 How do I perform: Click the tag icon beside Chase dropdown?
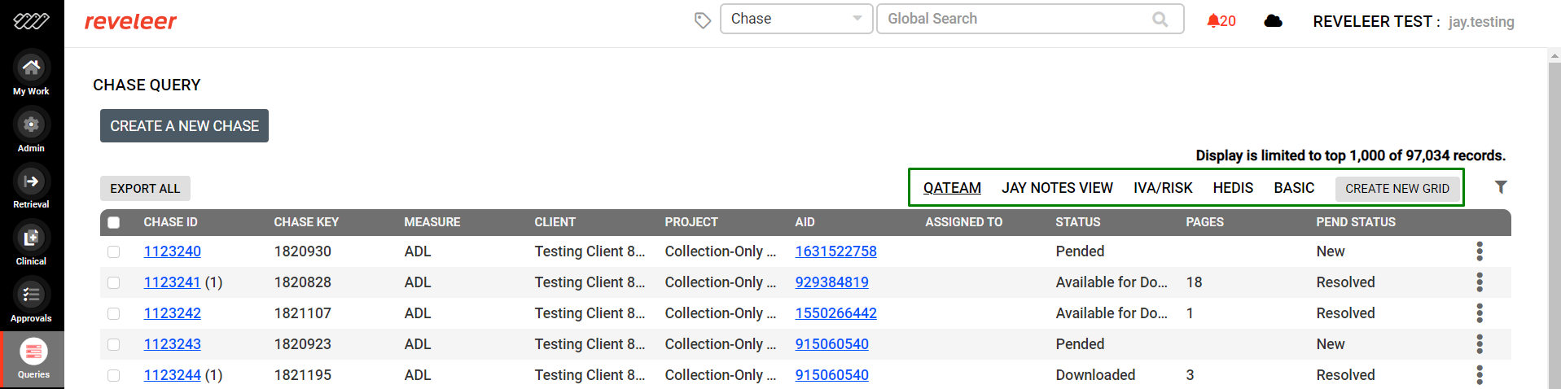click(x=703, y=20)
